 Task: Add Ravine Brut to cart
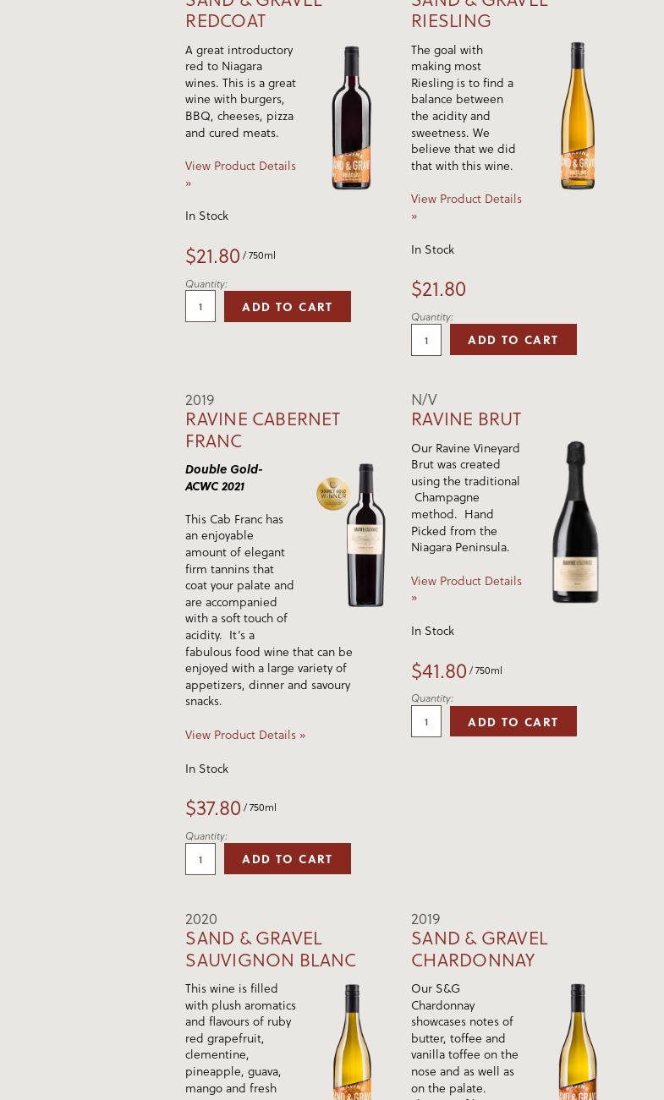pyautogui.click(x=513, y=722)
